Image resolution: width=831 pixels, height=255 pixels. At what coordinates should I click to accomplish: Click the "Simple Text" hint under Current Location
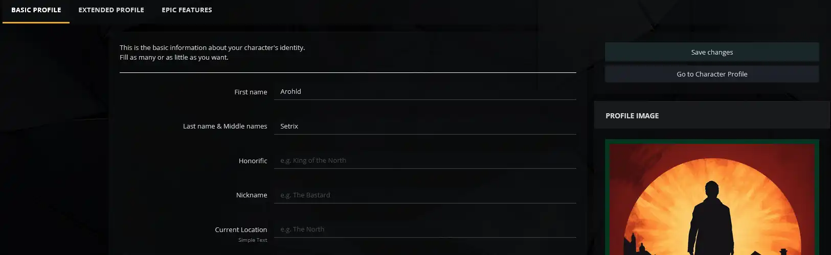click(253, 240)
